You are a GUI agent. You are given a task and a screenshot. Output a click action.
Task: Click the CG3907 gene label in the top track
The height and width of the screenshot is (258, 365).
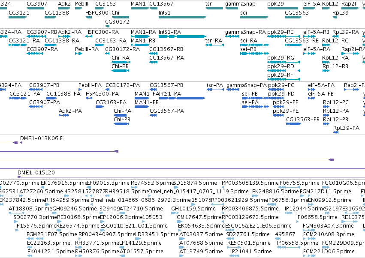37,4
